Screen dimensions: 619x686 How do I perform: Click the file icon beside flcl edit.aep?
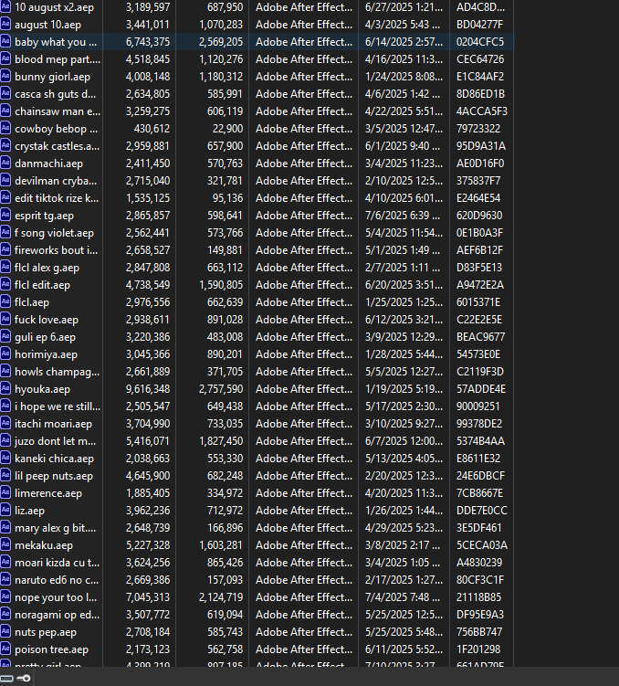[5, 284]
